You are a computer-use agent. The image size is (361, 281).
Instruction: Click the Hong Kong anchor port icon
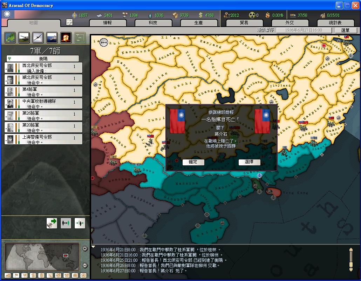pos(273,197)
